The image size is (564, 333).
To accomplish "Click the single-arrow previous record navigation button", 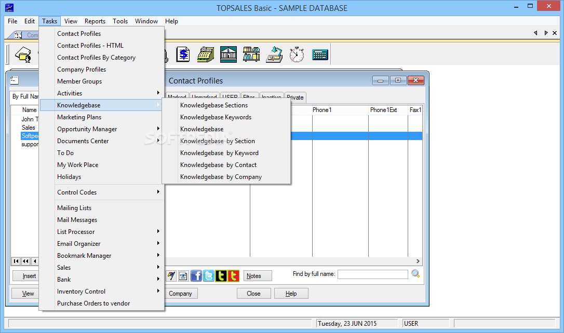I will (x=35, y=261).
